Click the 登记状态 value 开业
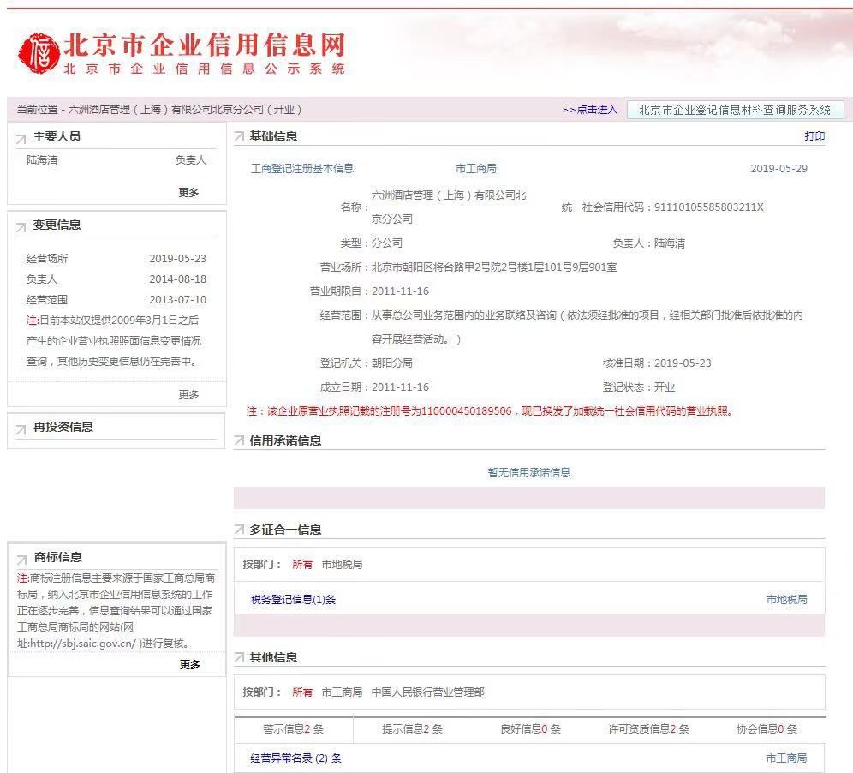 [x=665, y=387]
